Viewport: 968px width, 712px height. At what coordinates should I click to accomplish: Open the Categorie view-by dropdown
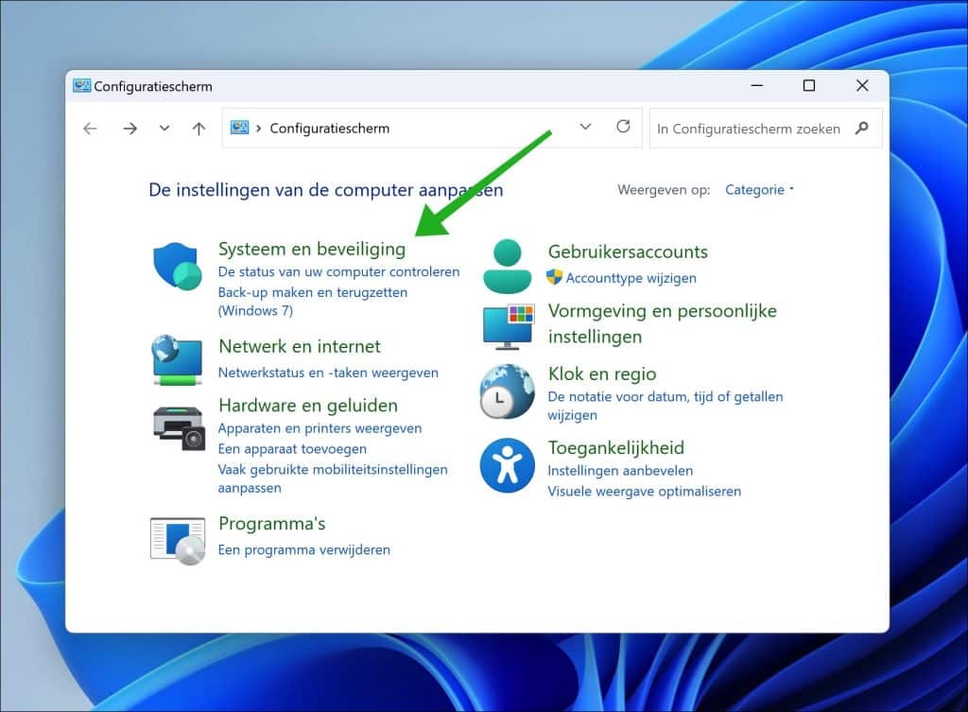coord(759,189)
